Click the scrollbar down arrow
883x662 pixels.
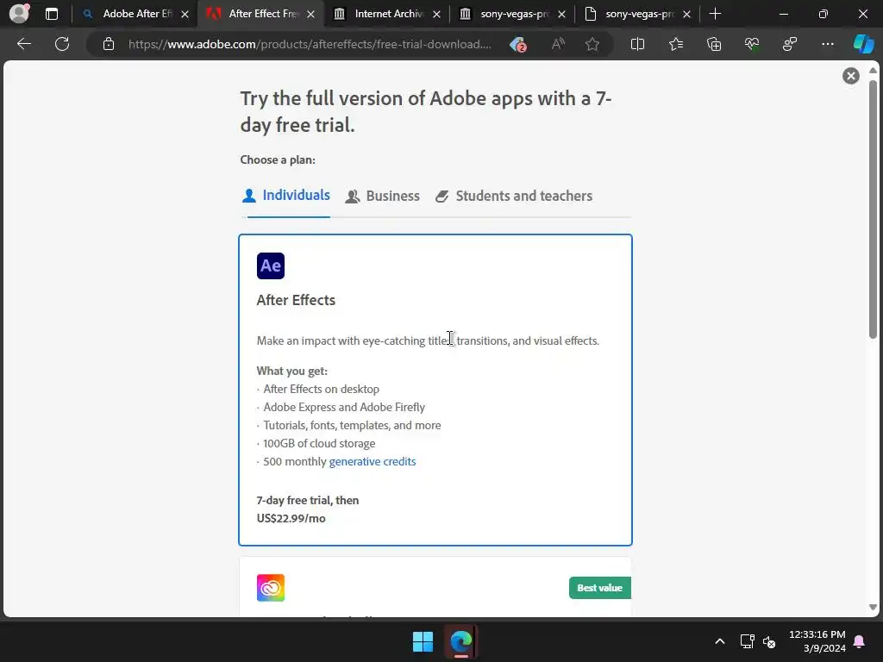pos(873,608)
